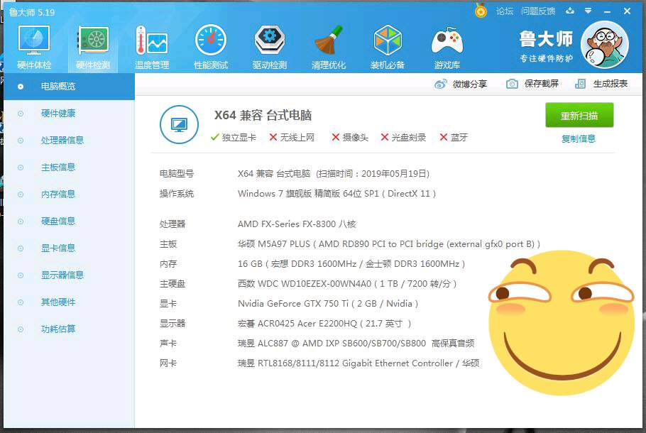The height and width of the screenshot is (433, 646).
Task: Select 电脑概览 in sidebar
Action: [x=70, y=87]
